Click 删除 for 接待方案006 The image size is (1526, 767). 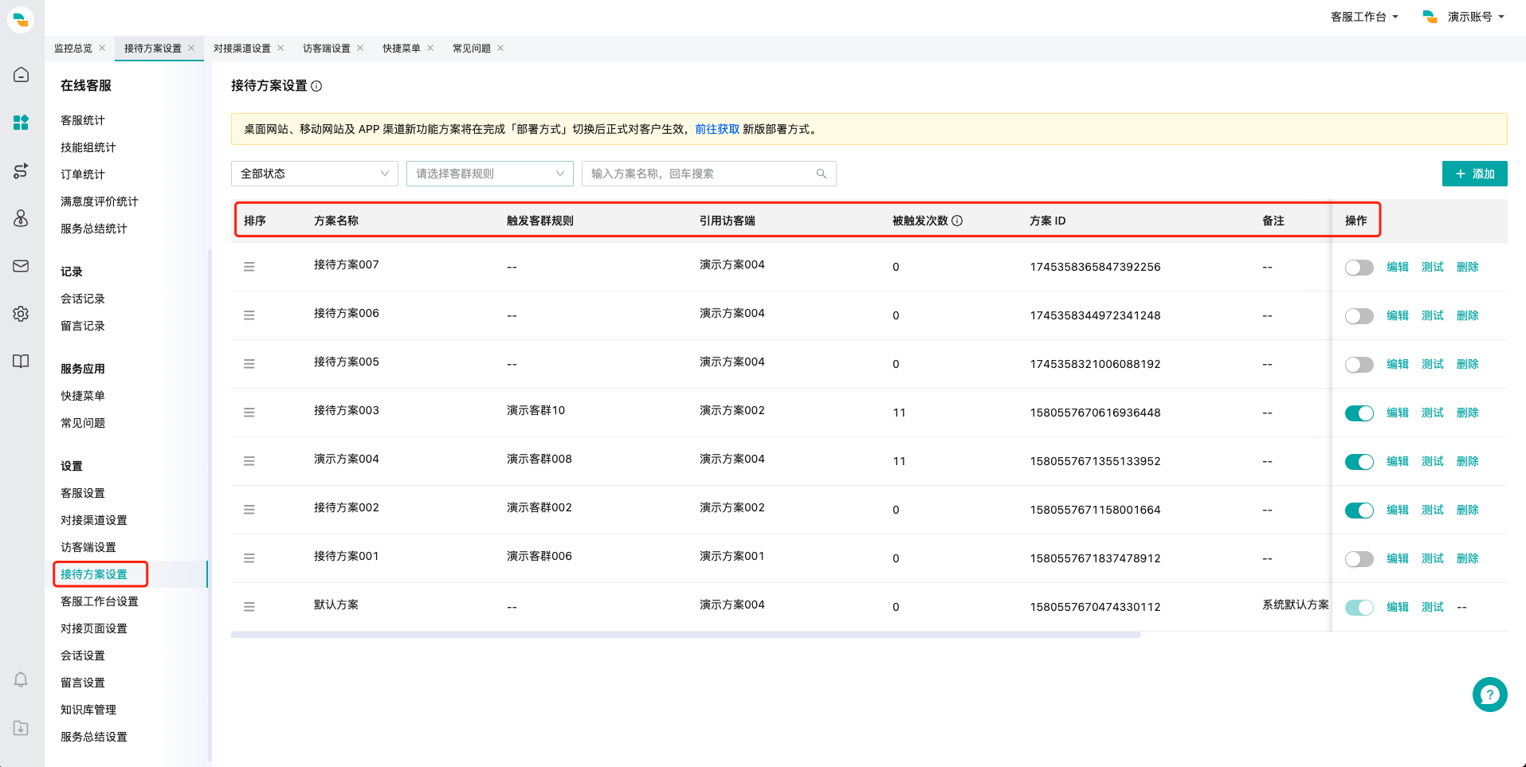pos(1468,315)
